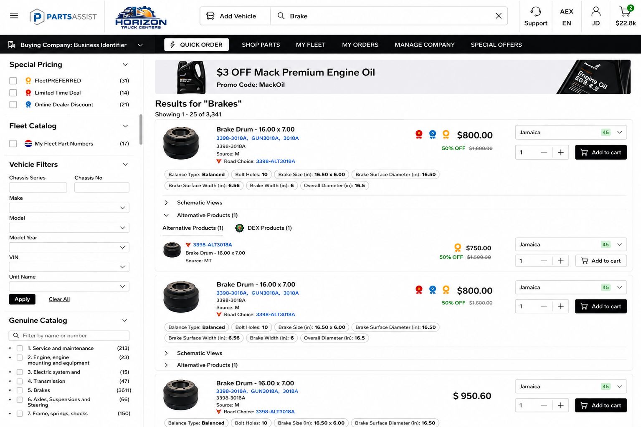Click the Add Vehicle truck icon
Screen dimensions: 641x427
[x=210, y=16]
